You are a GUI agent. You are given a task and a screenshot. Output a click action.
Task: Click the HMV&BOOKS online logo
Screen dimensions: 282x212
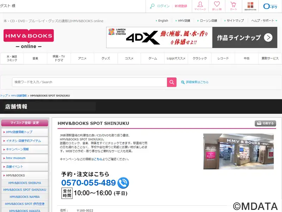[x=29, y=39]
